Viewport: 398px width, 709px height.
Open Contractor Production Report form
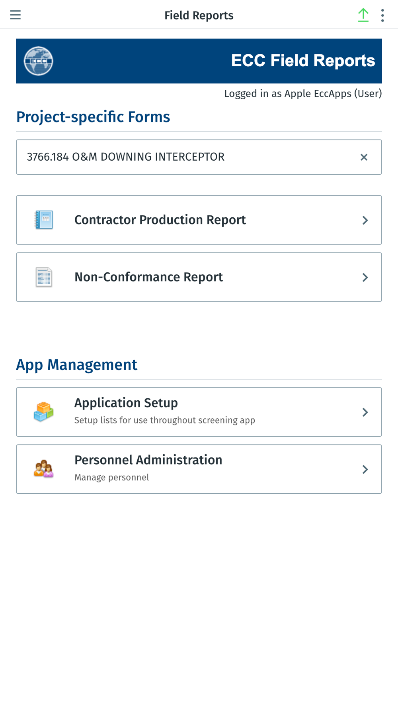(160, 220)
